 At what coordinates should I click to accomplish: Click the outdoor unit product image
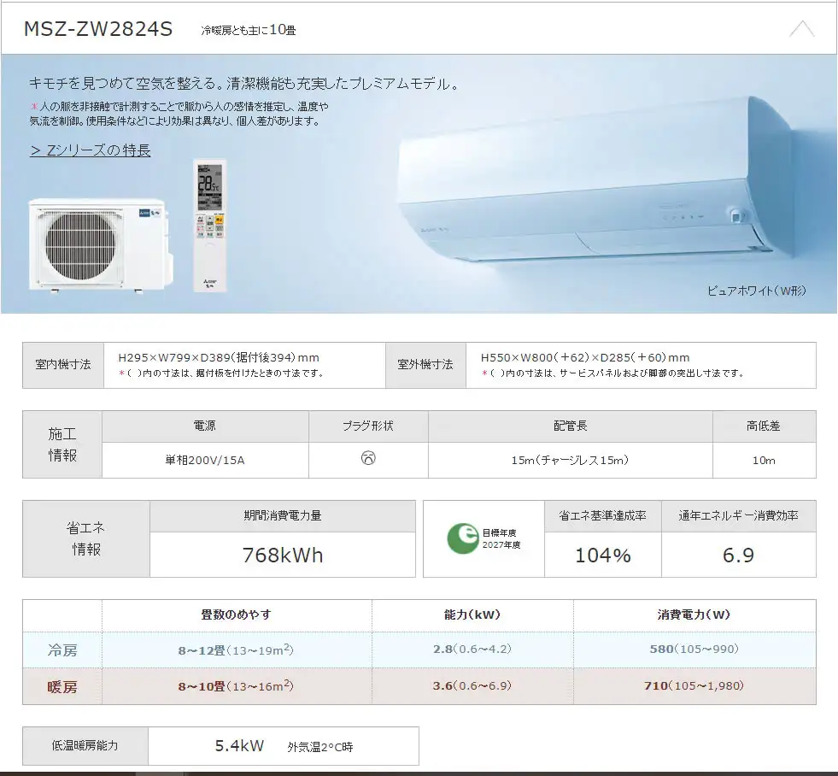click(x=101, y=245)
